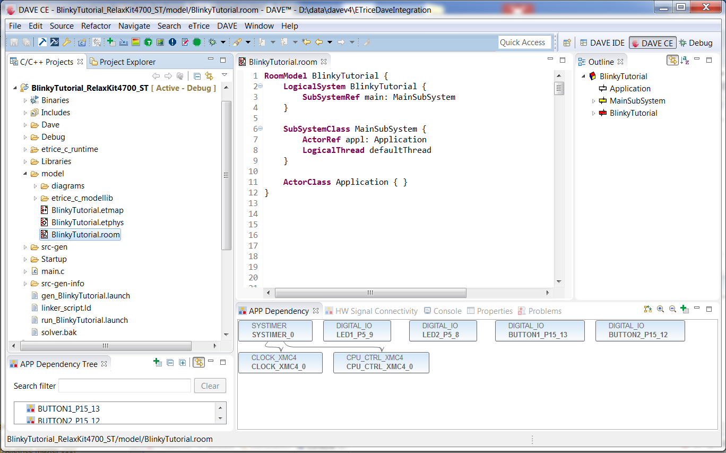This screenshot has width=726, height=453.
Task: Toggle Link with Editor in Outline view
Action: (x=673, y=61)
